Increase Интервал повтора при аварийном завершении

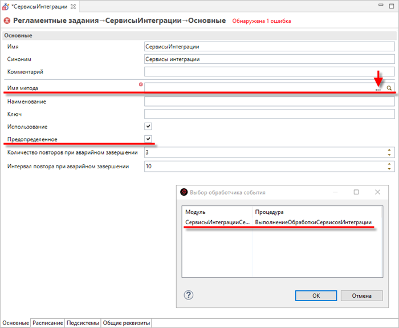pyautogui.click(x=389, y=164)
